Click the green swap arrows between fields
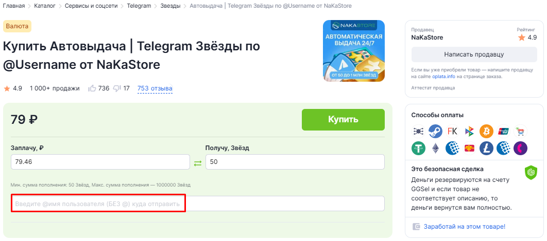 pos(198,163)
